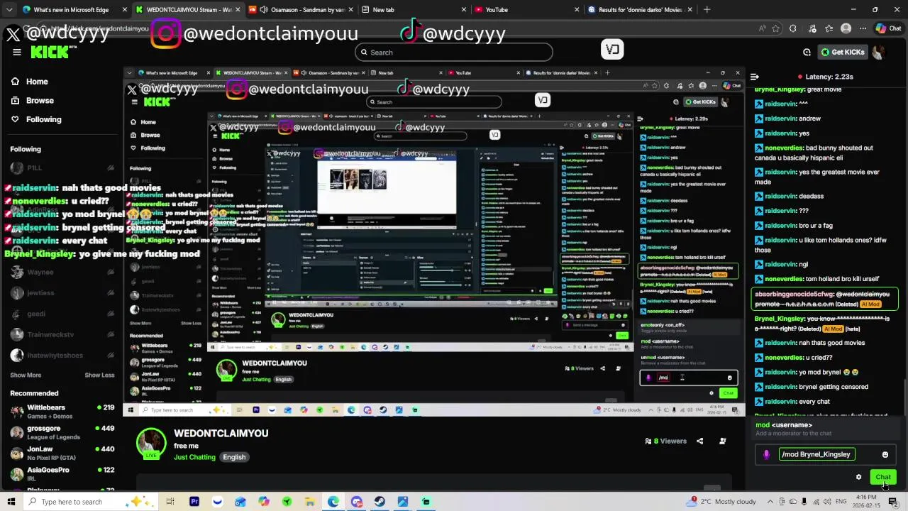Image resolution: width=908 pixels, height=511 pixels.
Task: Open Steam from the taskbar
Action: (380, 502)
